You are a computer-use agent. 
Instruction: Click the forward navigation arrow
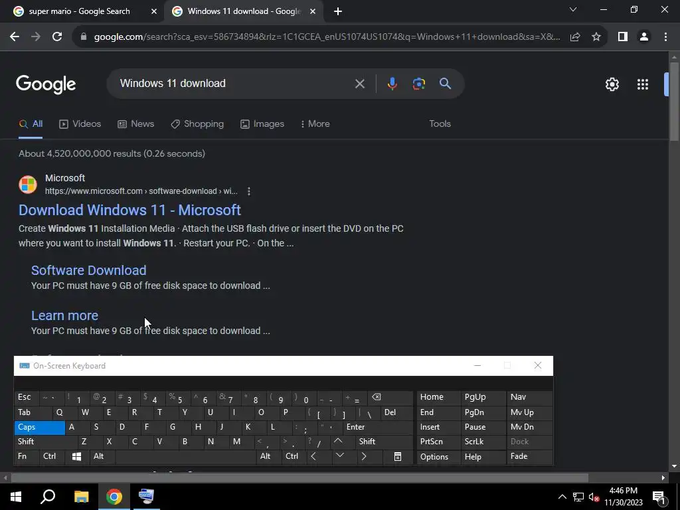[x=36, y=37]
